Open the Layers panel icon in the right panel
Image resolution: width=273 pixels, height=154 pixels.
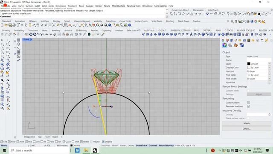click(x=227, y=40)
